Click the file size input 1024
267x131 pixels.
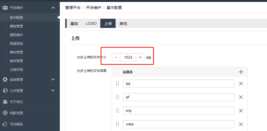coord(128,57)
